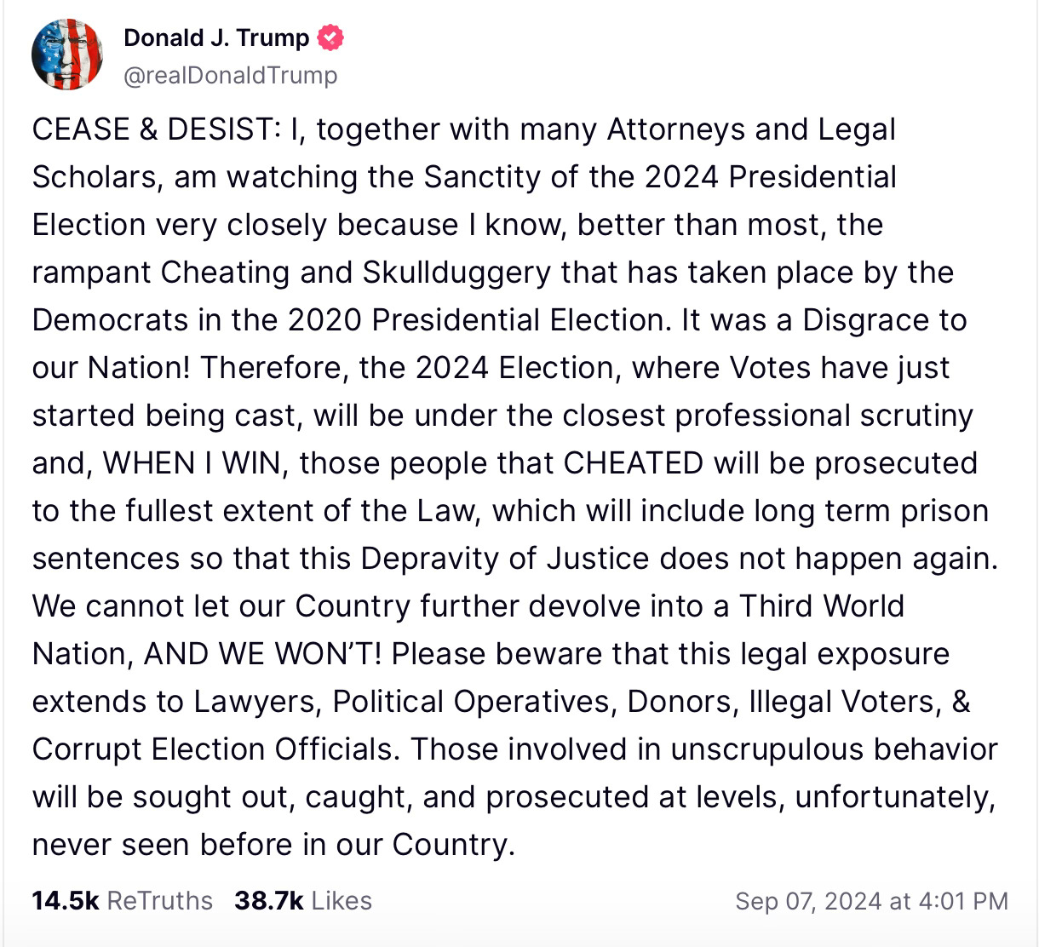Show the 38.7k Likes list
The width and height of the screenshot is (1039, 947).
click(303, 900)
